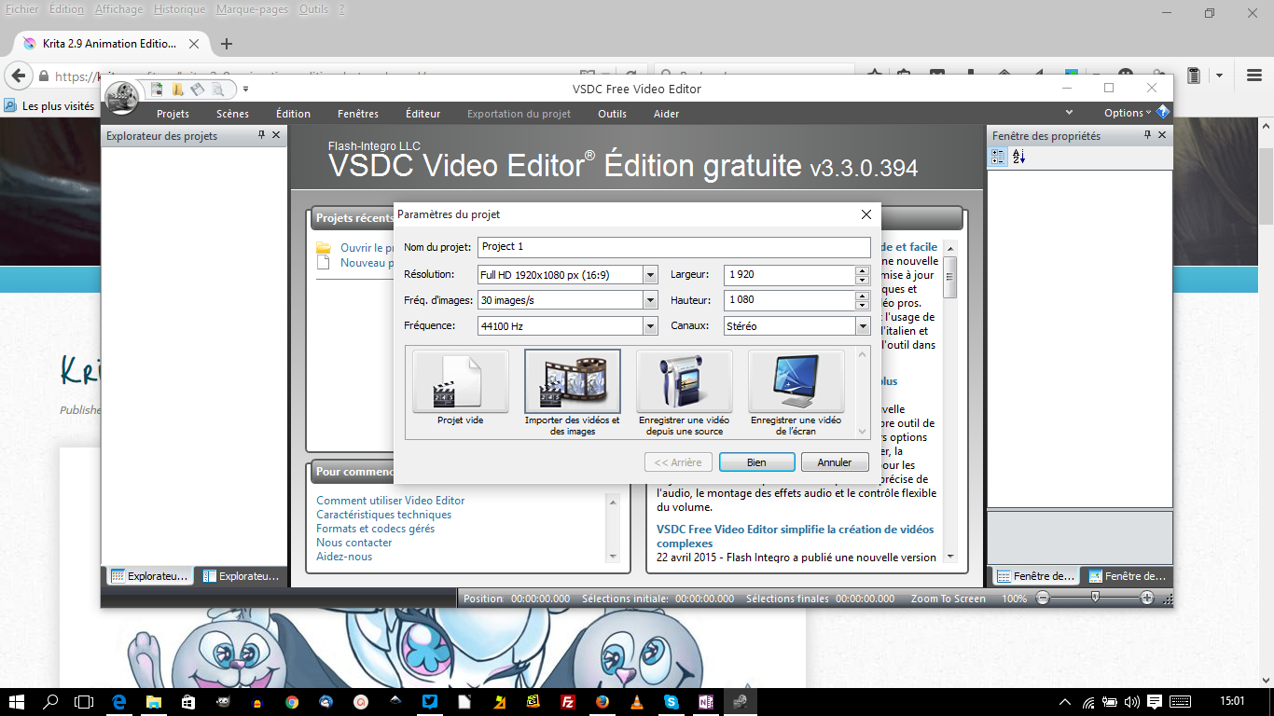Click the Nous contacter link
The image size is (1274, 716).
tap(353, 543)
